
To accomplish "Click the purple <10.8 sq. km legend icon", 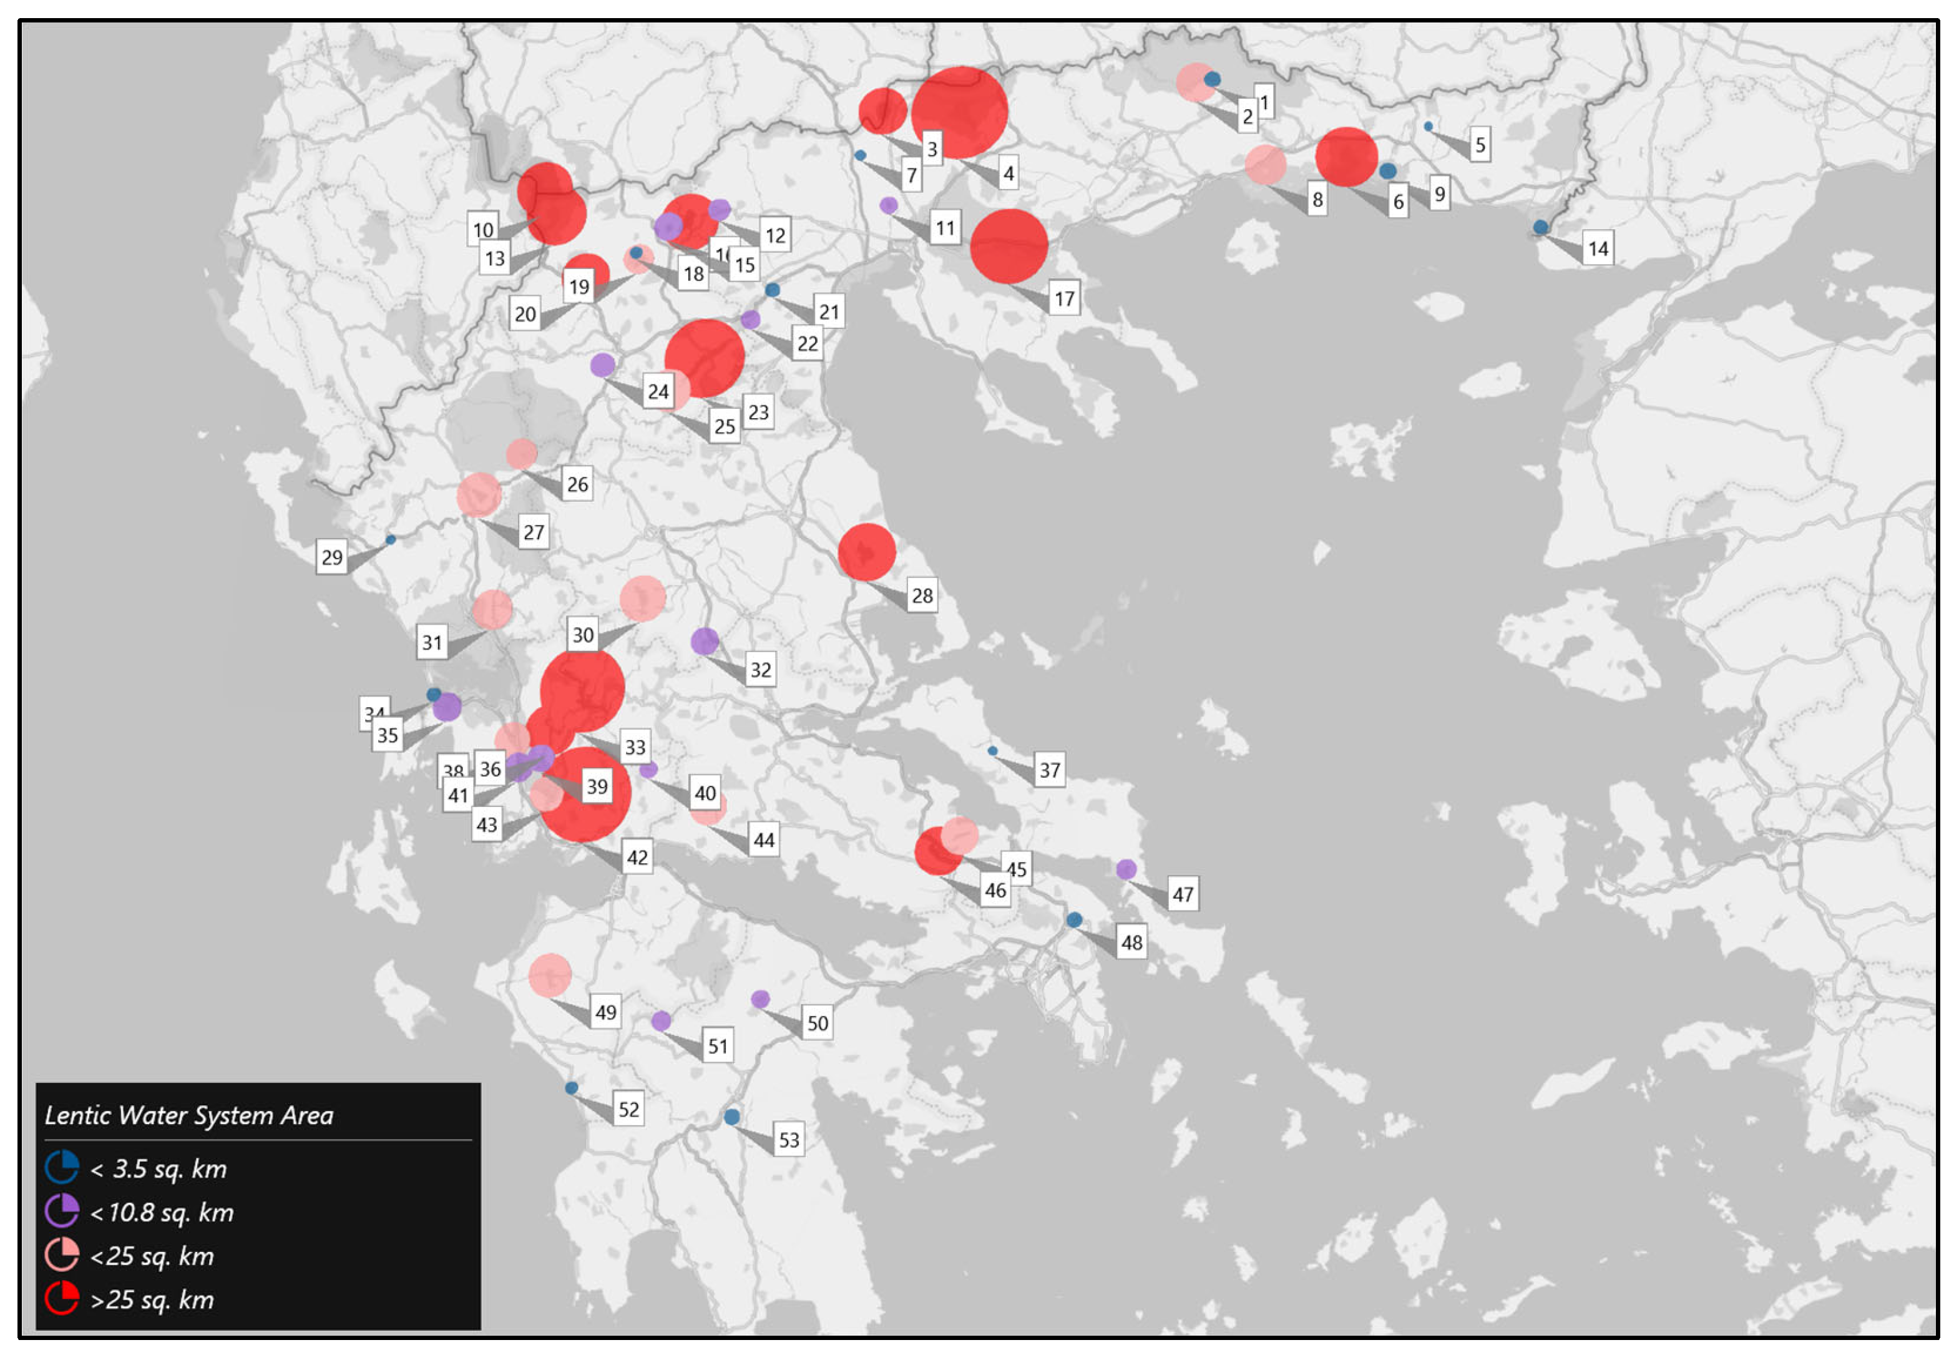I will tap(62, 1211).
